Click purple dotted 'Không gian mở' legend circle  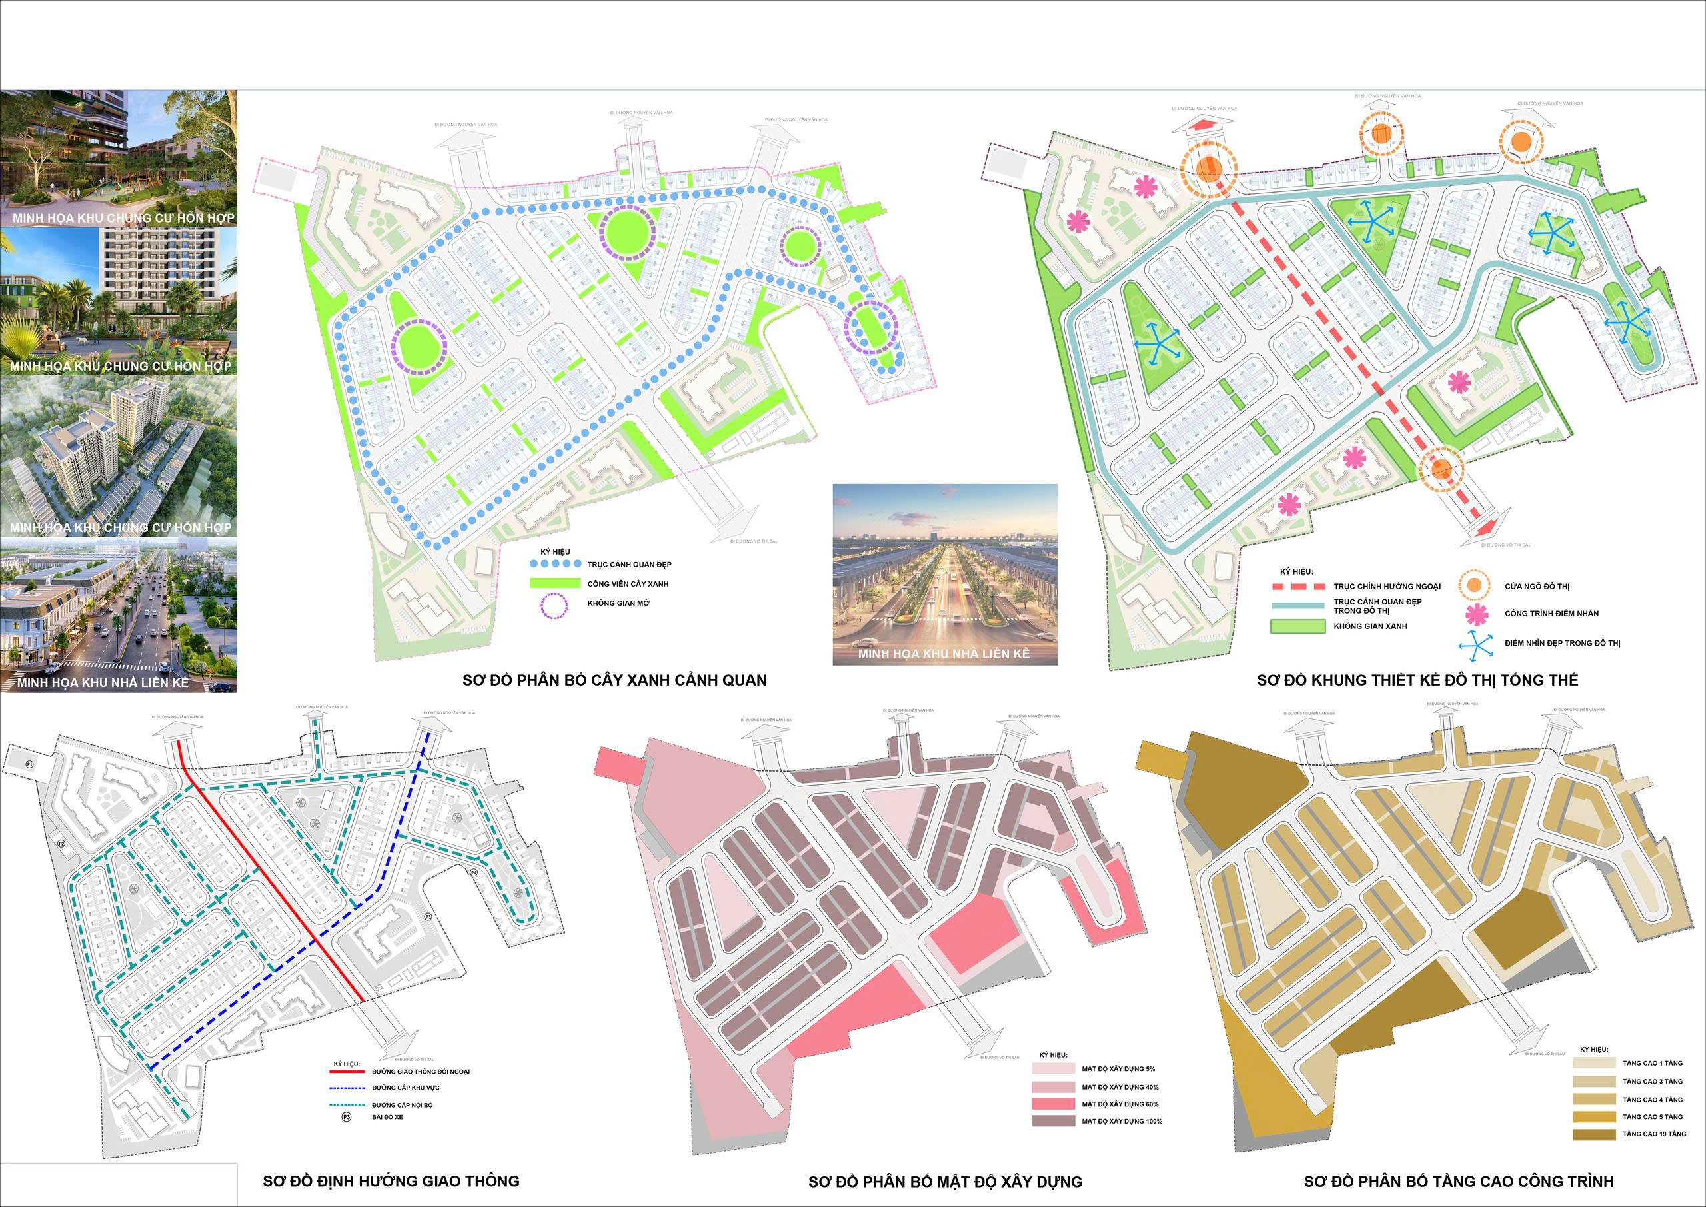(554, 604)
